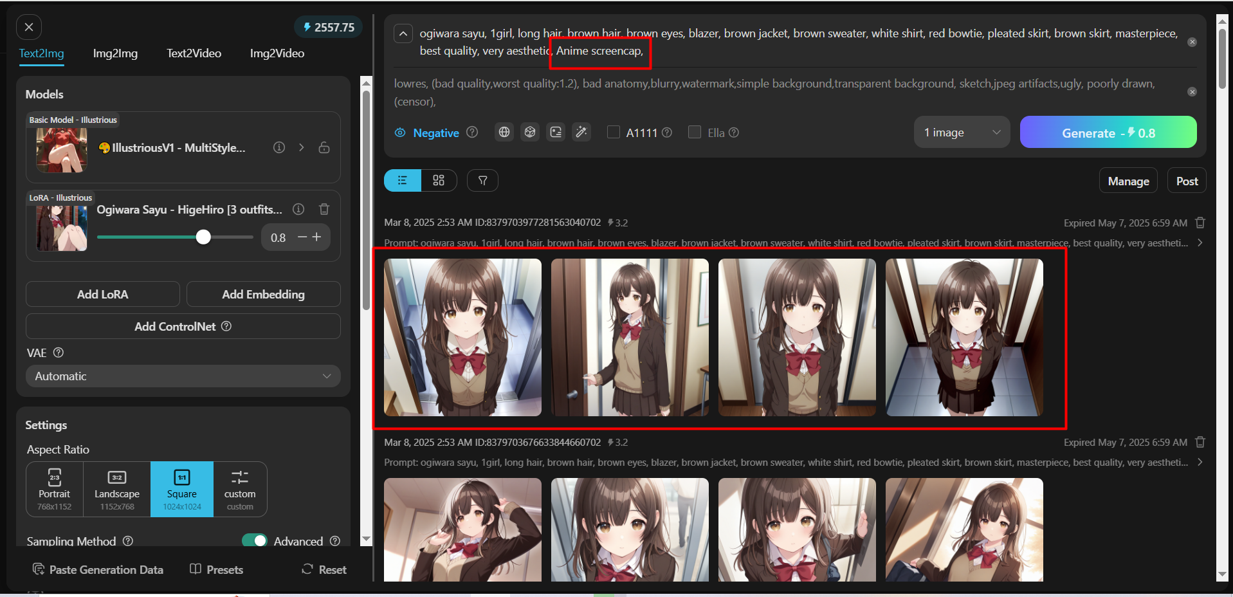Enable the A1111 checkbox

[614, 132]
